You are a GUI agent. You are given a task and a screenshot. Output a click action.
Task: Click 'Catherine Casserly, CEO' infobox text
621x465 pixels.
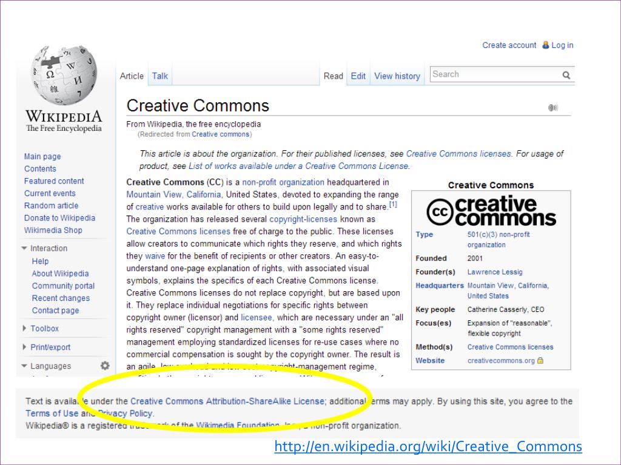(x=506, y=309)
